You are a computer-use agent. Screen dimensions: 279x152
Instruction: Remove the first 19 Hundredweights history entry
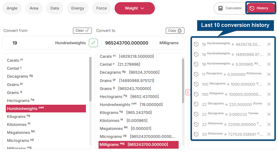coord(269,44)
